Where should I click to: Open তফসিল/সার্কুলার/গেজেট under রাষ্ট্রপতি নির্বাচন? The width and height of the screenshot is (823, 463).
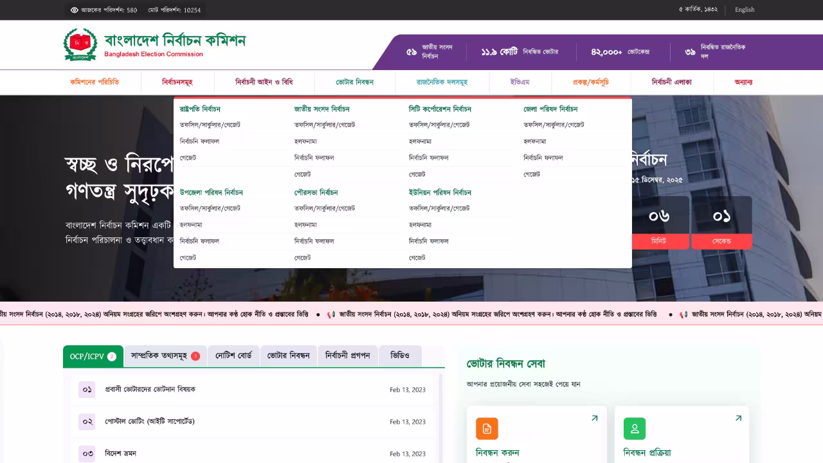pyautogui.click(x=210, y=125)
